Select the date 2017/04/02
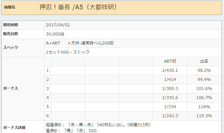This screenshot has width=224, height=133. [x=58, y=25]
